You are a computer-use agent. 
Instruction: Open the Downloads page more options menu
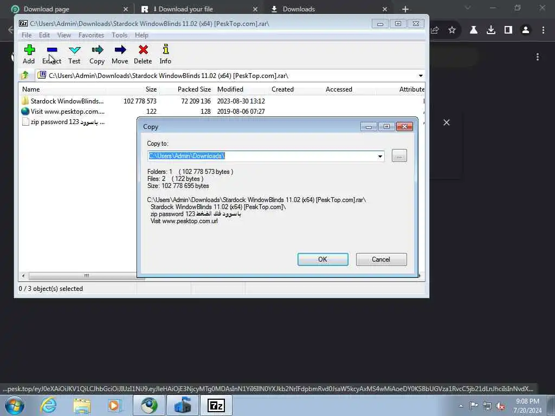coord(537,57)
